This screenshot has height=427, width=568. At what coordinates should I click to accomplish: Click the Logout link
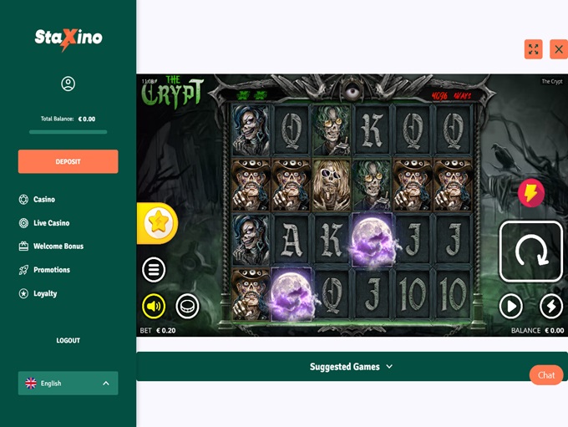tap(68, 340)
